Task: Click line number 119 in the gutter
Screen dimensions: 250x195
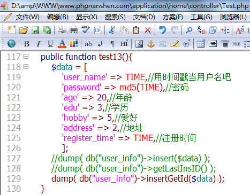Action: [x=14, y=77]
